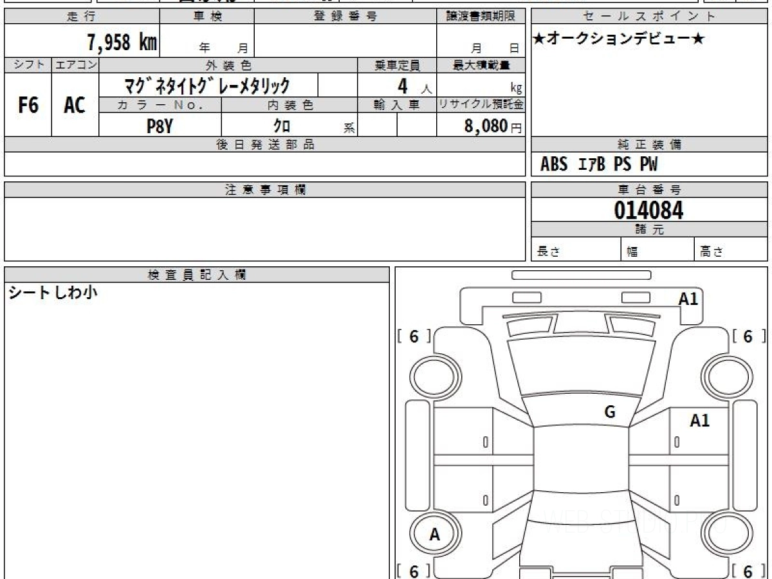Select the 登録番号 header
This screenshot has height=579, width=772.
(345, 17)
